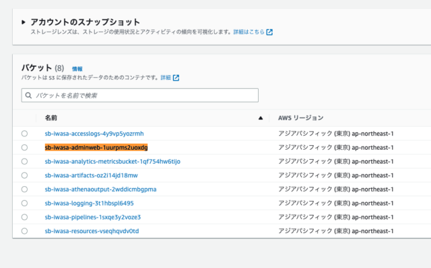431x268 pixels.
Task: Open the sb-iwasa-athenaoutput bucket link
Action: point(100,189)
